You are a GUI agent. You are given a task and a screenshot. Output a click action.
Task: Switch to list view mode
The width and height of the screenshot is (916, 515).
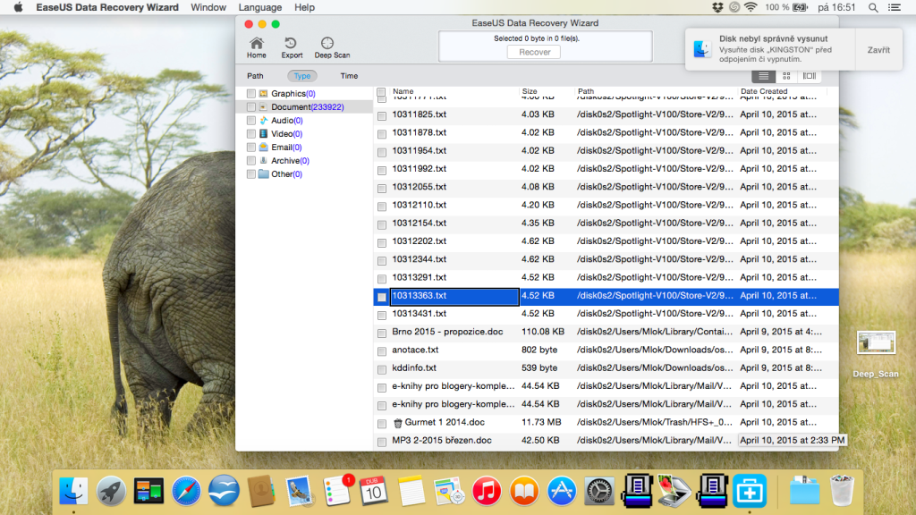coord(762,76)
